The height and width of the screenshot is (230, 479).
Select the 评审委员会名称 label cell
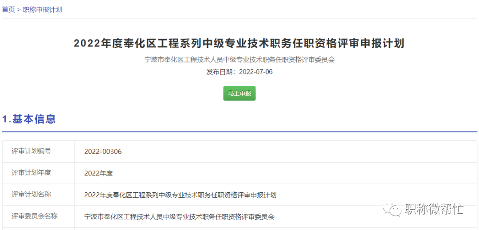(x=39, y=216)
